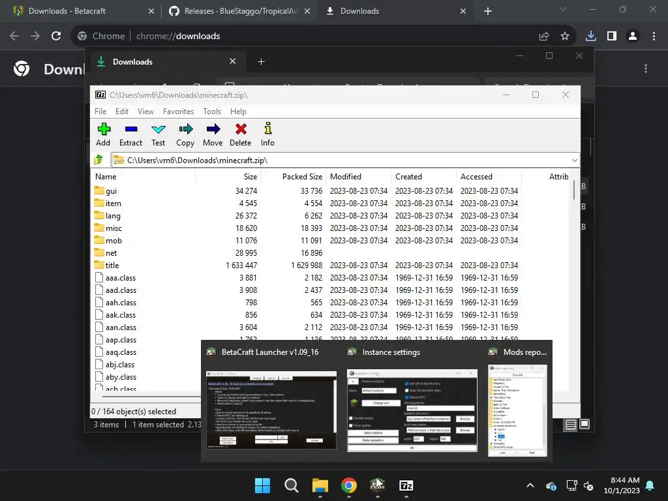This screenshot has width=668, height=501.
Task: Open the downloads page three-dot menu
Action: coord(646,68)
